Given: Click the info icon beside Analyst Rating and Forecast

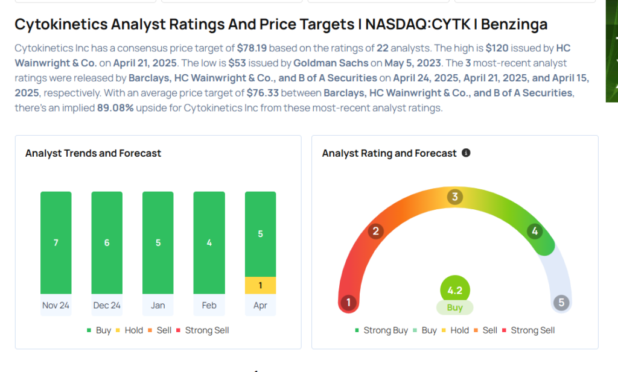Looking at the screenshot, I should click(466, 153).
